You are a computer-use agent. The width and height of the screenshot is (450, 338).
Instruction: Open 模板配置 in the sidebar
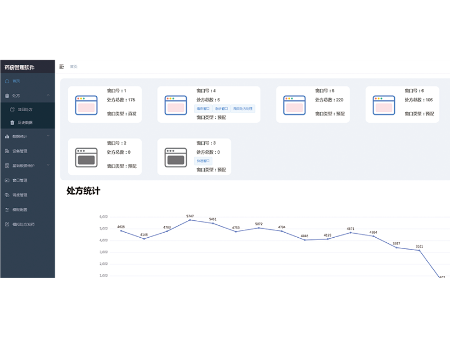click(20, 210)
